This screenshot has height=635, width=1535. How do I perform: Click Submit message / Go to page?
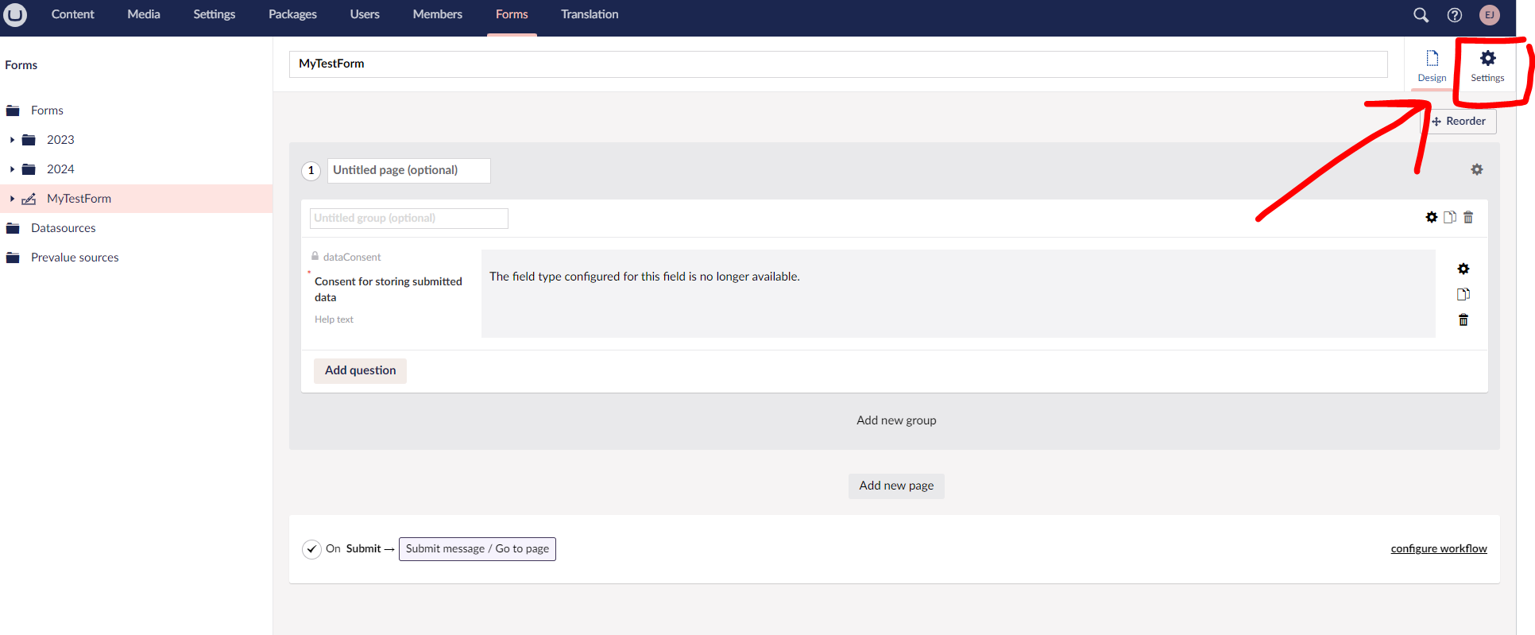click(x=478, y=549)
